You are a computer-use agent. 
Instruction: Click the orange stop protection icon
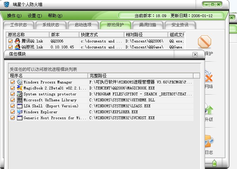204,42
